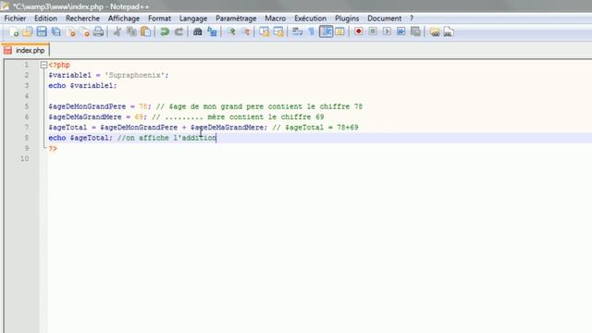The height and width of the screenshot is (333, 592).
Task: Open the Edition menu
Action: pos(45,18)
